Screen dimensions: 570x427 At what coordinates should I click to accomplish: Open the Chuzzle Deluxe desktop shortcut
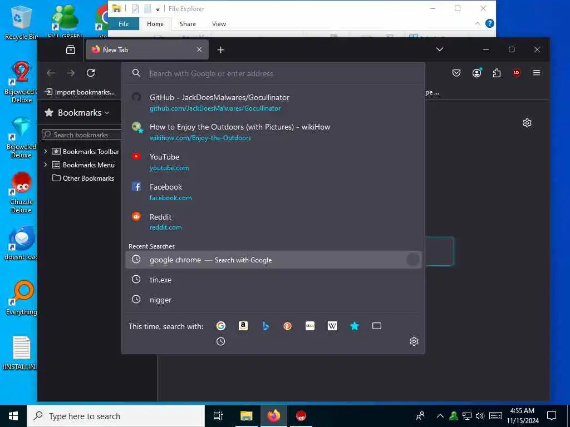(22, 192)
